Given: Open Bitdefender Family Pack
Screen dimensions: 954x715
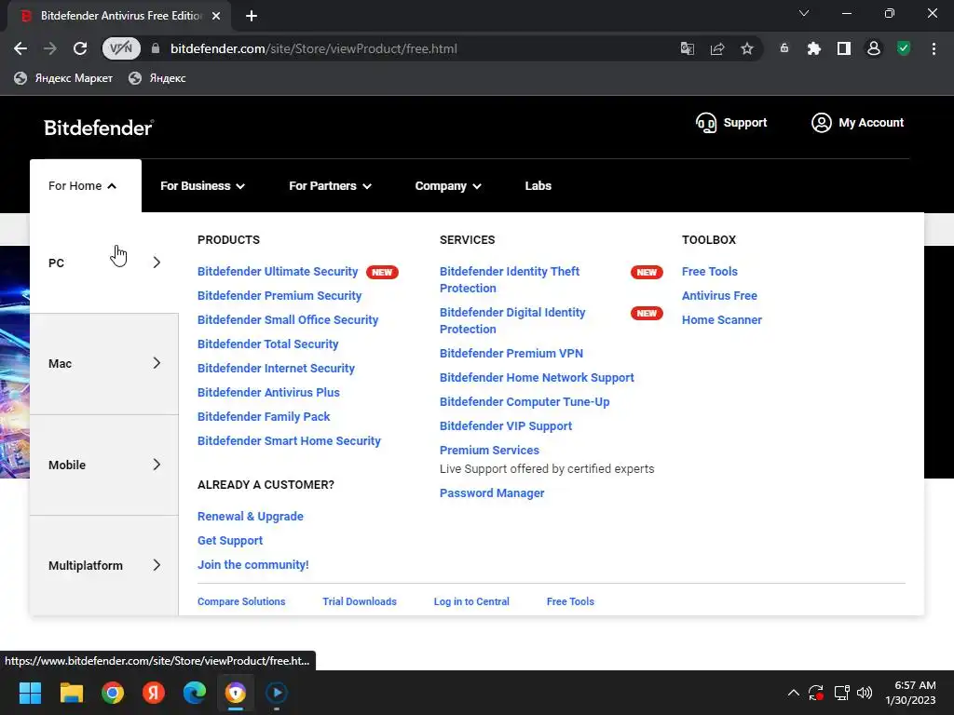Looking at the screenshot, I should click(x=264, y=417).
